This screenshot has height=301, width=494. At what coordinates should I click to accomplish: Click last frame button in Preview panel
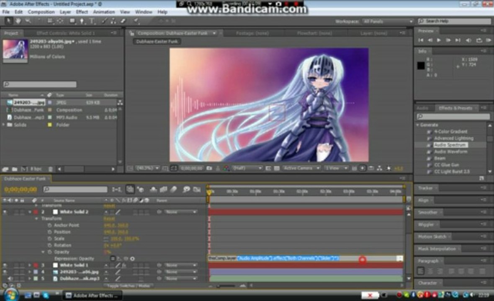458,40
